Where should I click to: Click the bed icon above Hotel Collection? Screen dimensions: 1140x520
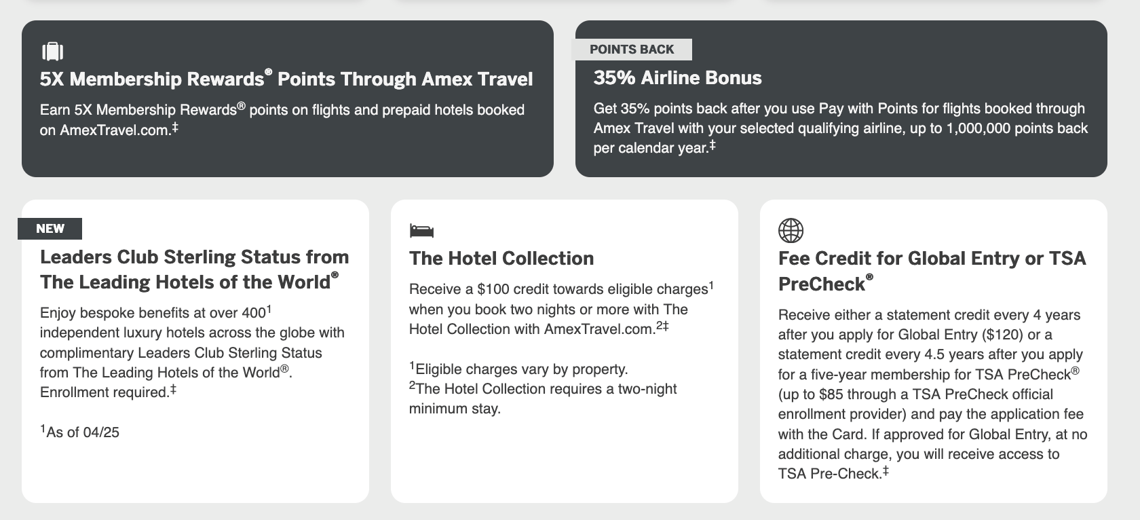click(x=421, y=231)
